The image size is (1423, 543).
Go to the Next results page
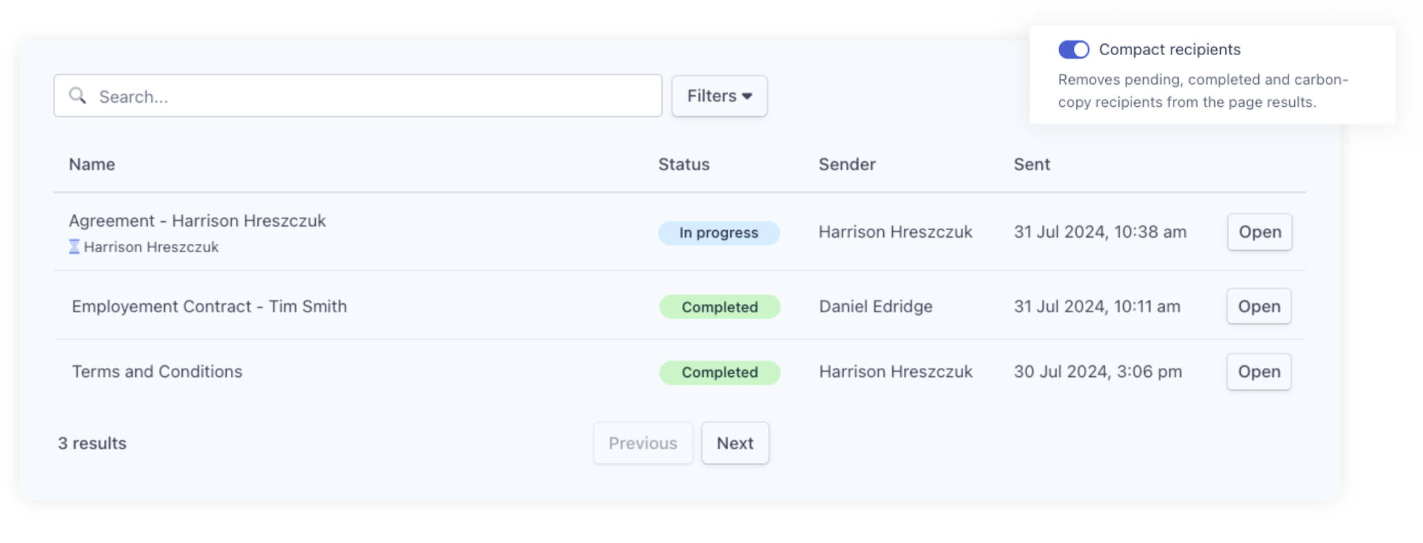pyautogui.click(x=735, y=443)
